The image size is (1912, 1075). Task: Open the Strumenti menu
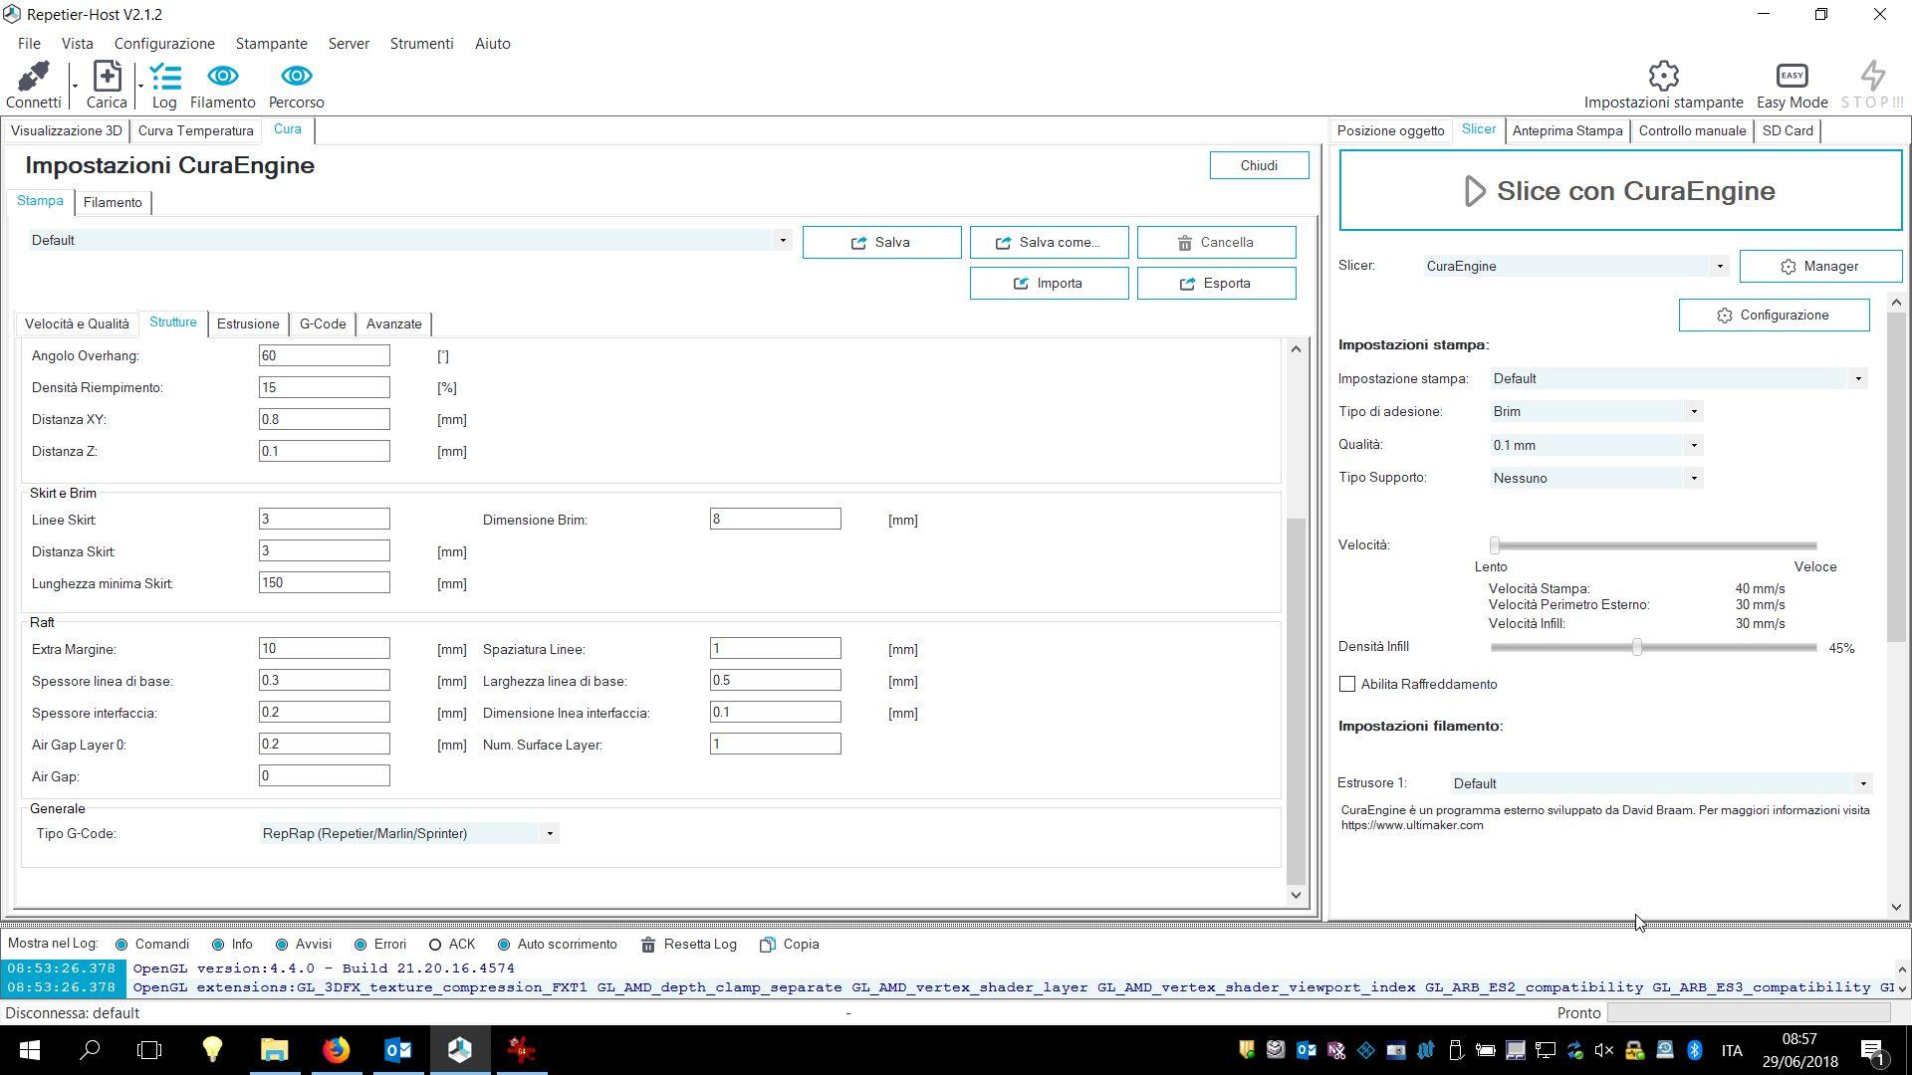click(x=421, y=44)
